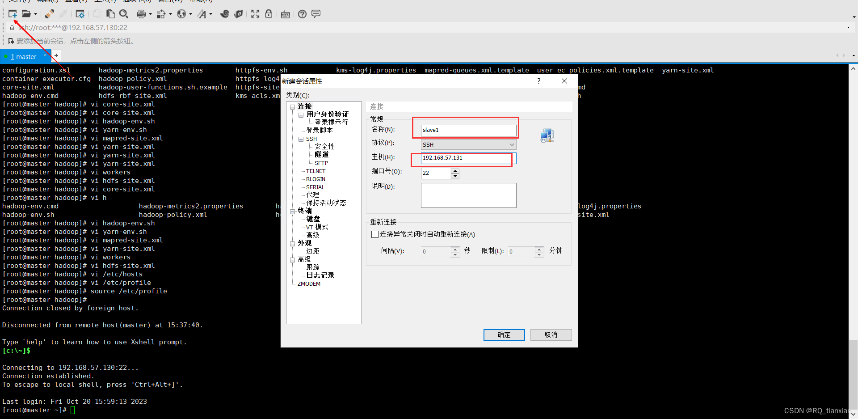Image resolution: width=858 pixels, height=419 pixels.
Task: Click the 确定 button
Action: [x=504, y=335]
